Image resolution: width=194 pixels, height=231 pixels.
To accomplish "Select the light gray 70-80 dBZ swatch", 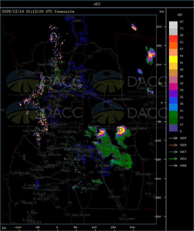I will point(173,25).
